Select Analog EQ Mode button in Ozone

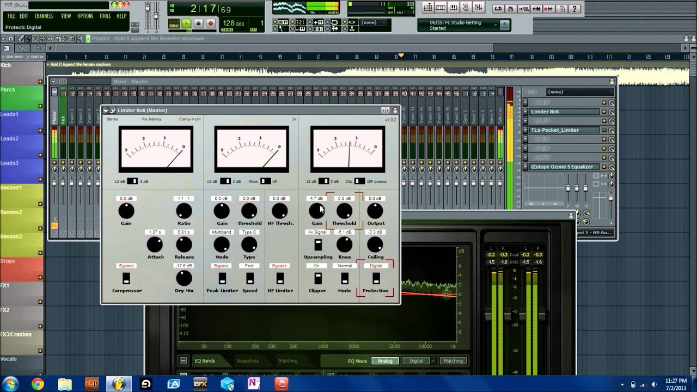[x=385, y=361]
